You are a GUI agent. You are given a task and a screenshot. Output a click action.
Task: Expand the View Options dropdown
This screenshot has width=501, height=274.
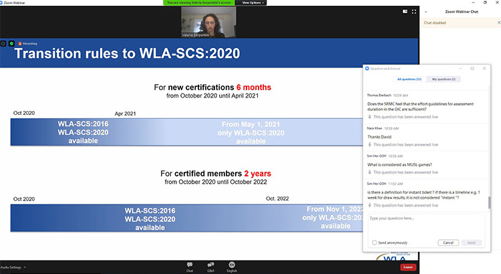pyautogui.click(x=253, y=3)
